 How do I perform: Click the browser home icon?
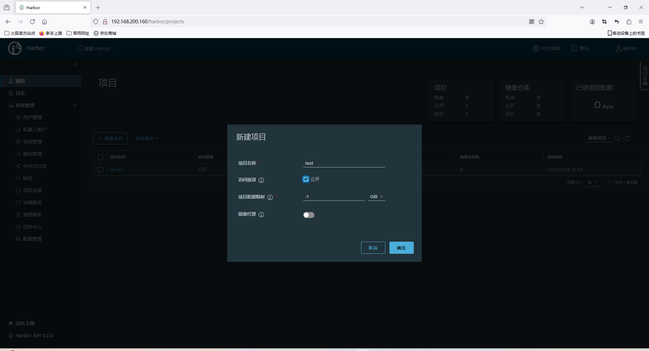[x=44, y=22]
